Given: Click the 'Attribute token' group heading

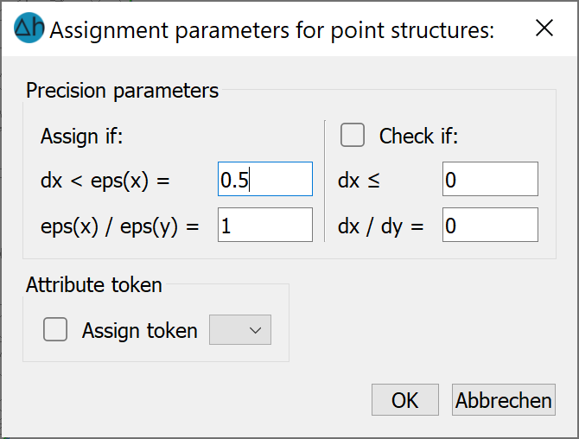Looking at the screenshot, I should click(x=94, y=284).
